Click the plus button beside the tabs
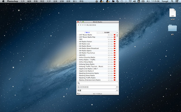The width and height of the screenshot is (181, 112). coord(117,32)
